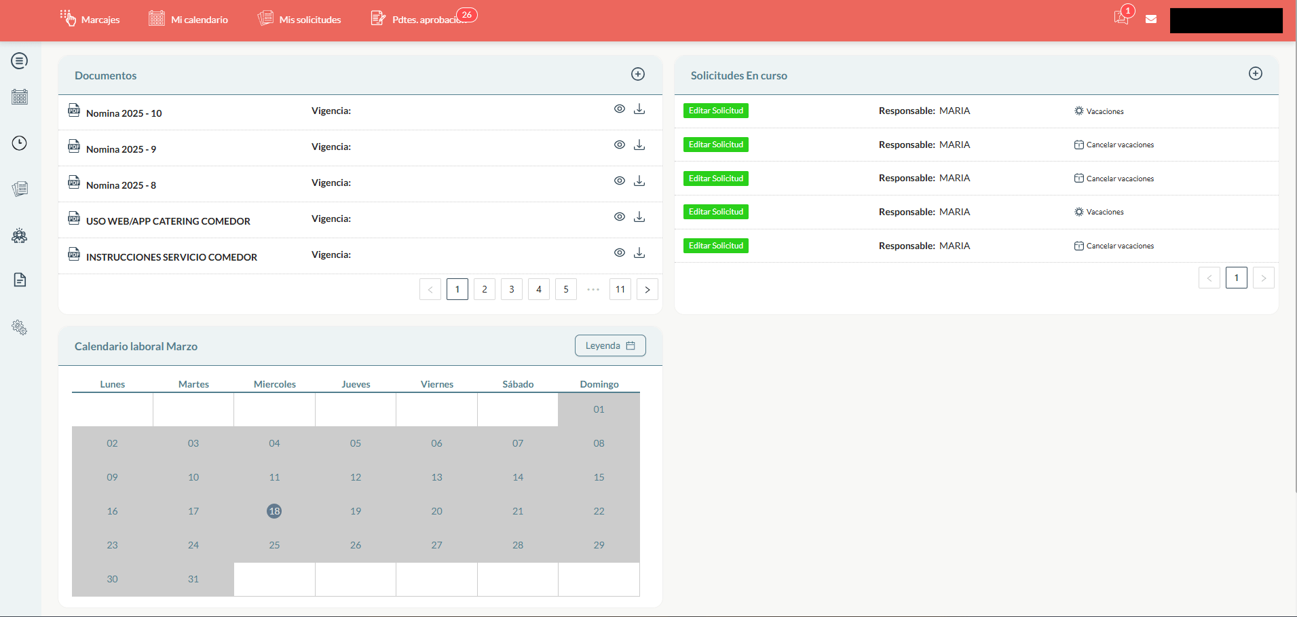1297x617 pixels.
Task: Click the team group icon in sidebar
Action: click(x=20, y=236)
